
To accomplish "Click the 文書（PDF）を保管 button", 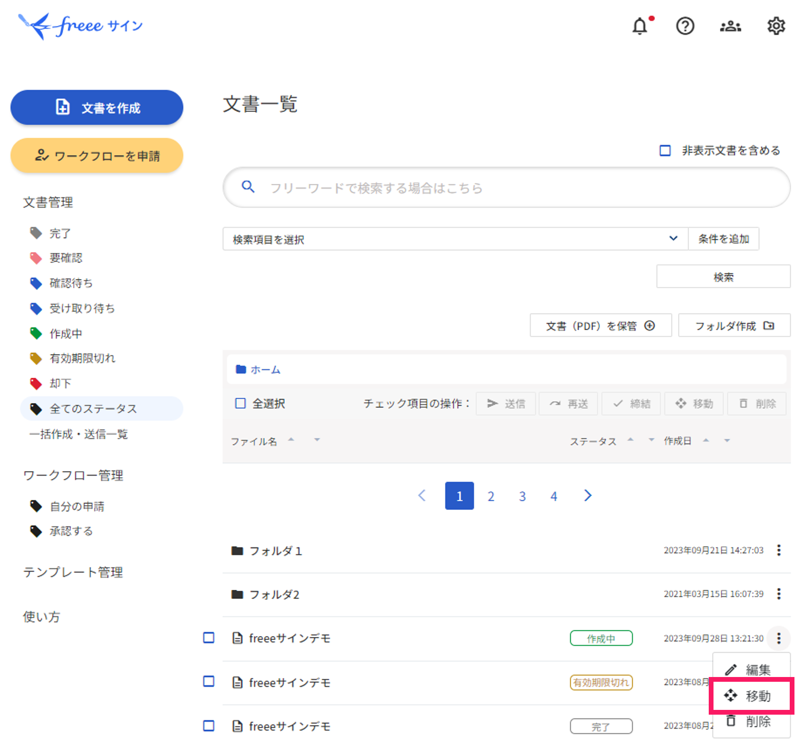I will click(x=601, y=325).
